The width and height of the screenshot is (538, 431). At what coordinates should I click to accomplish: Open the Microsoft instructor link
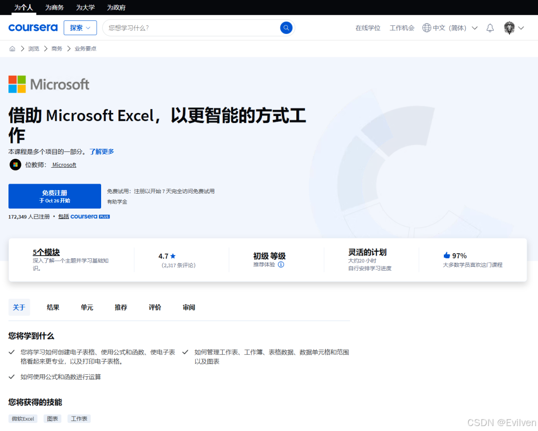click(x=64, y=165)
